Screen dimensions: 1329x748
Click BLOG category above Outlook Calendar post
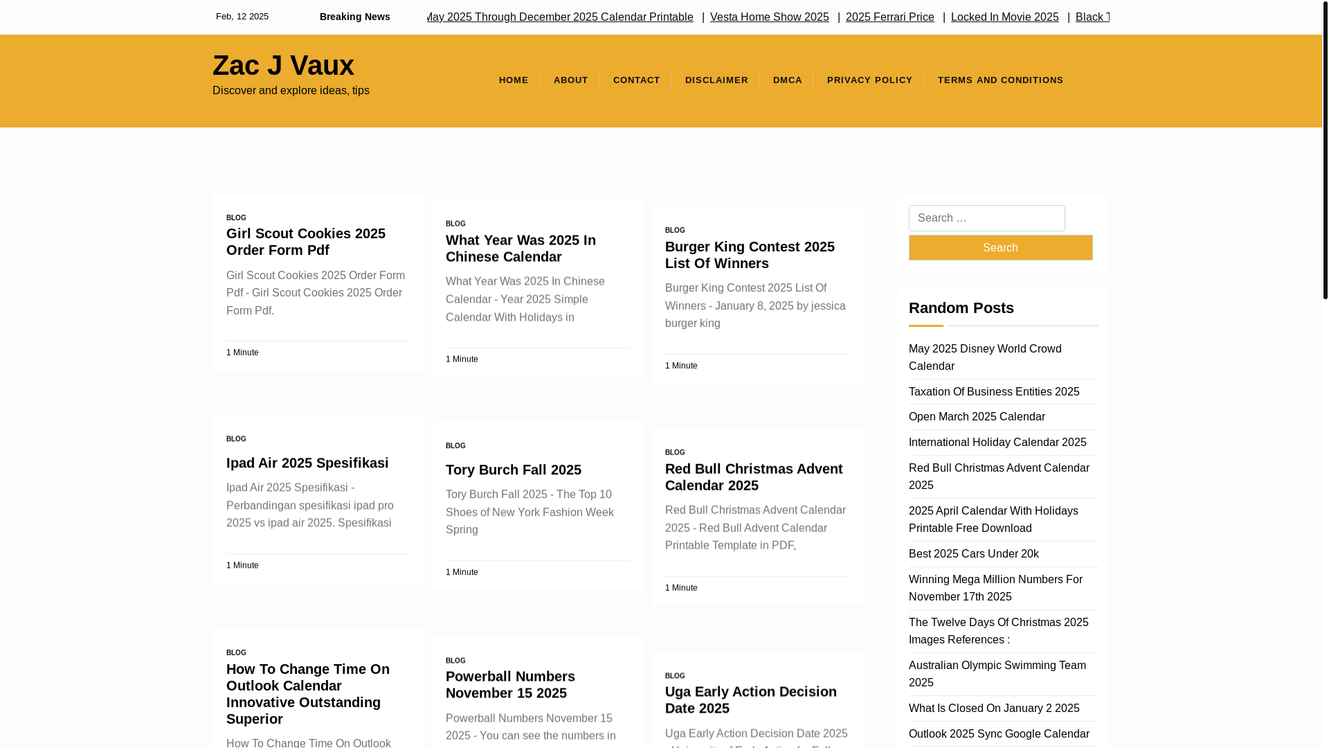[x=236, y=653]
